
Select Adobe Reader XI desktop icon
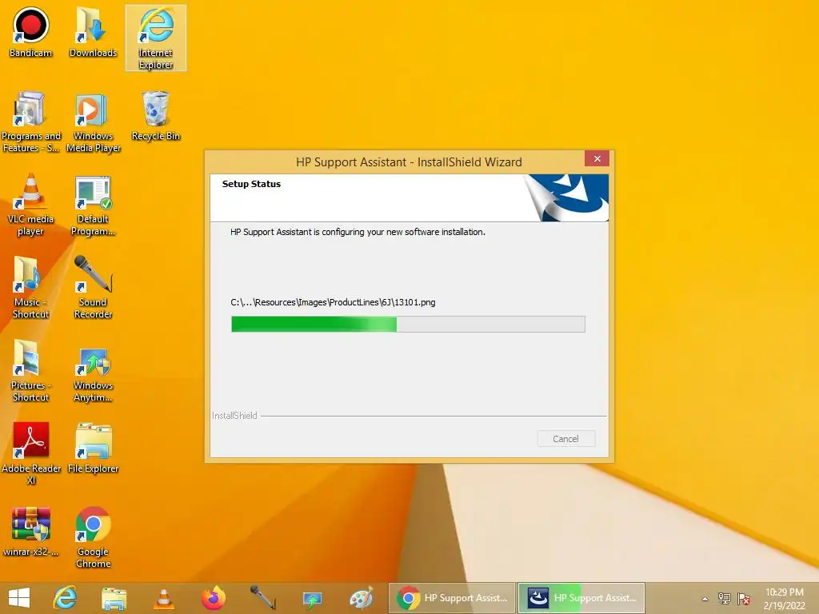[x=31, y=454]
